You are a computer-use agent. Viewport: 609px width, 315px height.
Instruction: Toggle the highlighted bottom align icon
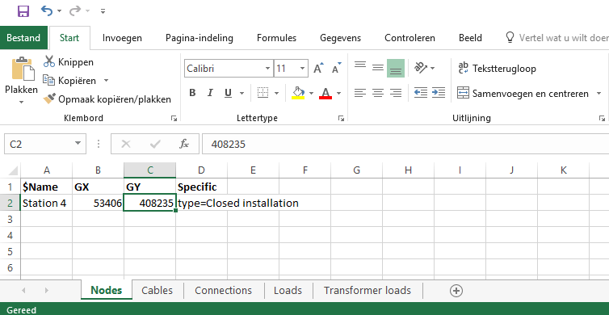pyautogui.click(x=396, y=69)
